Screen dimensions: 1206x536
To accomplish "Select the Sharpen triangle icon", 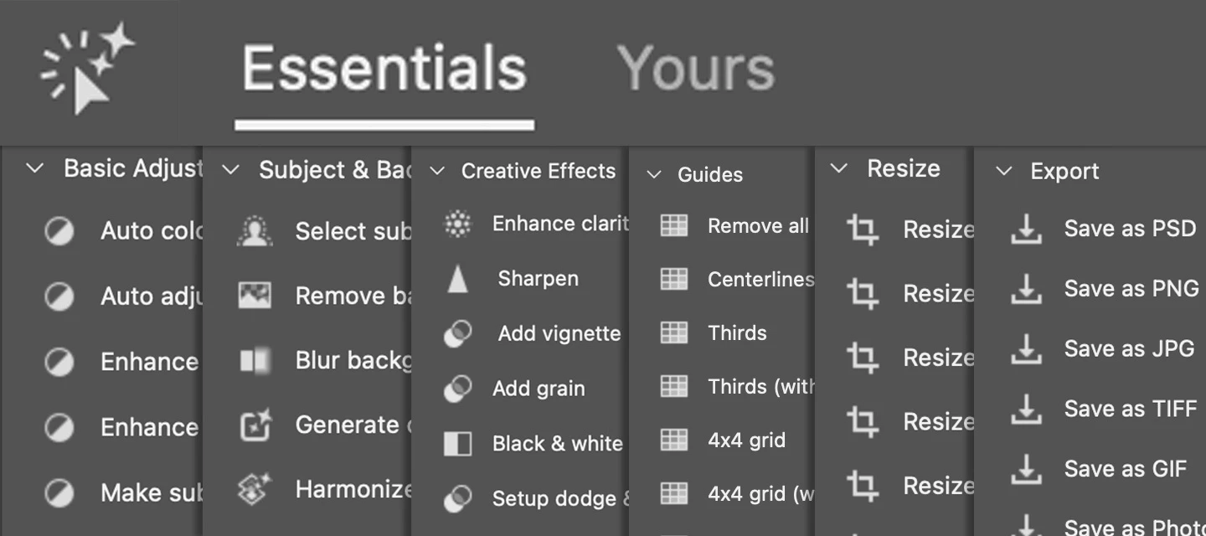I will click(456, 278).
